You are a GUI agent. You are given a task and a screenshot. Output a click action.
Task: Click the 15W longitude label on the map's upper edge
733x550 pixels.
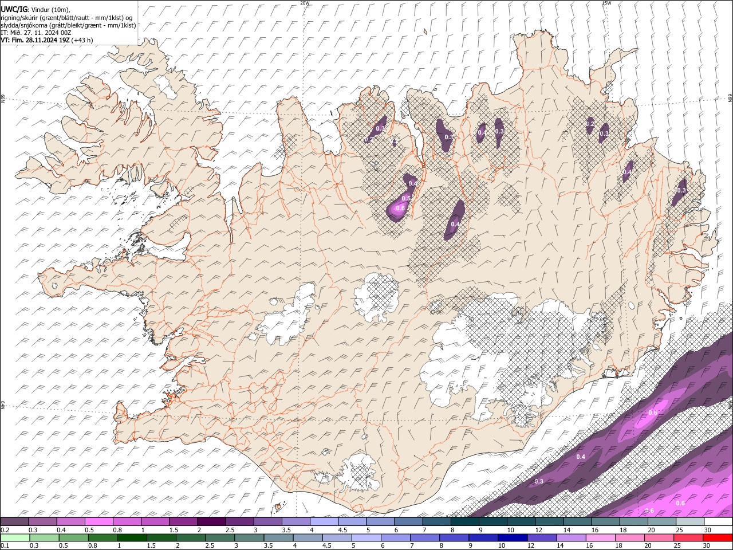tap(606, 3)
